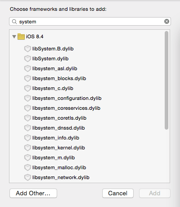Clear the search field with the x button
The image size is (180, 207).
(166, 22)
